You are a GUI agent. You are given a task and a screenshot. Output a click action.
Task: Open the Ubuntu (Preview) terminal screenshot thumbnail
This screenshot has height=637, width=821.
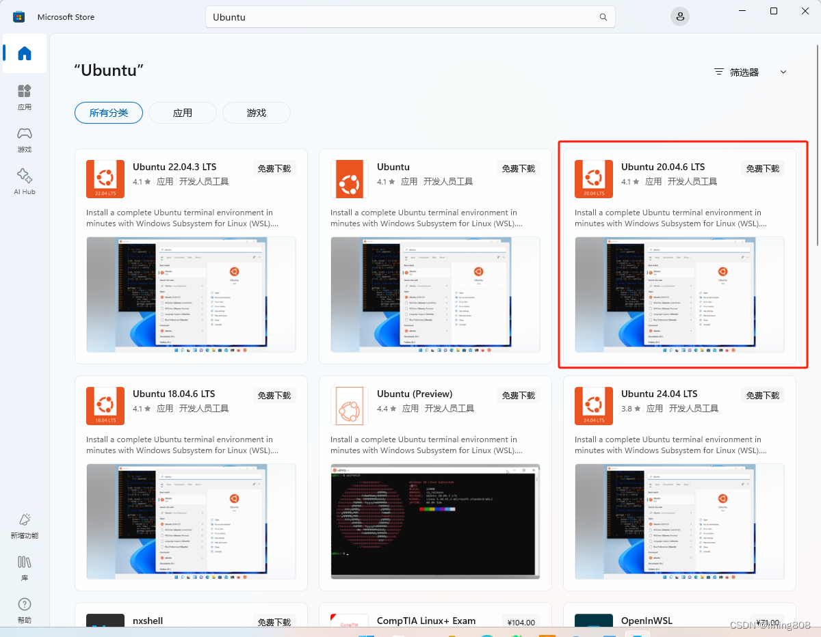pos(435,521)
